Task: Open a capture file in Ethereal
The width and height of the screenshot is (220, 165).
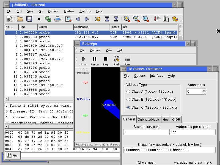Action: click(20, 19)
